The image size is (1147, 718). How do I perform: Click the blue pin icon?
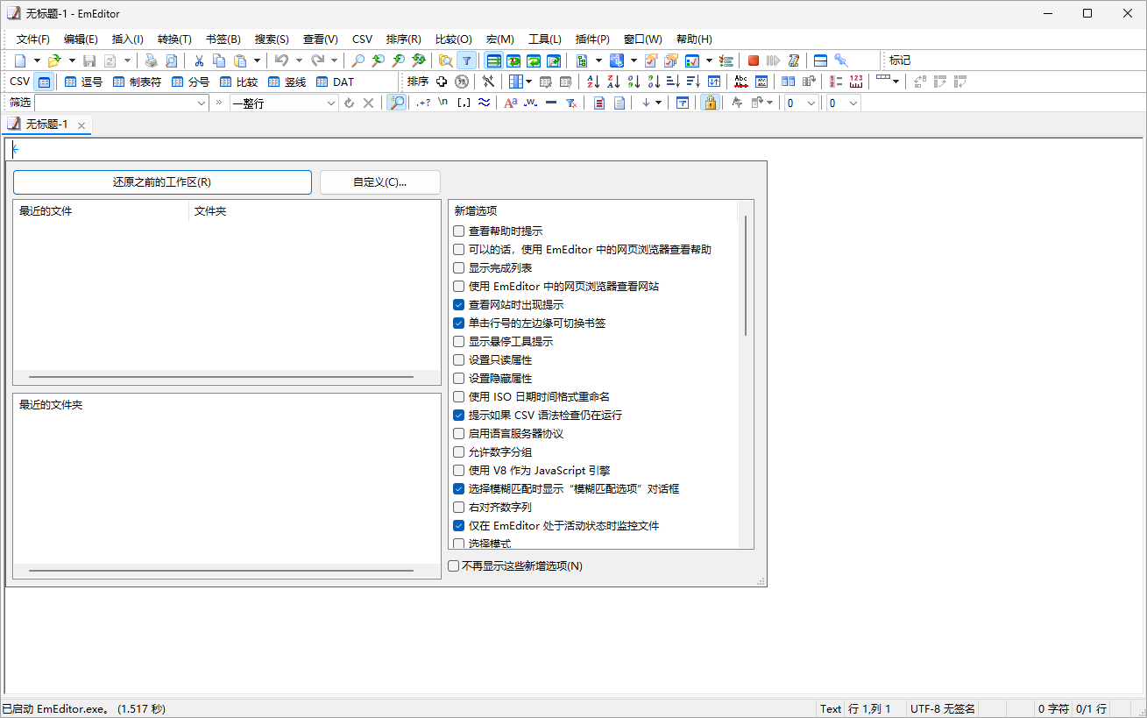coord(841,60)
